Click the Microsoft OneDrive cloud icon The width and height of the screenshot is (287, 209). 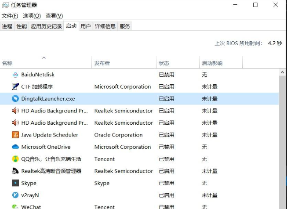point(15,147)
